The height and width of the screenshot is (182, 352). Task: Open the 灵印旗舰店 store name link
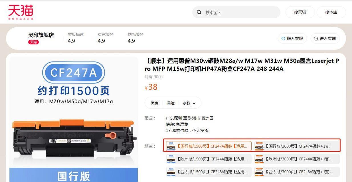coord(41,35)
